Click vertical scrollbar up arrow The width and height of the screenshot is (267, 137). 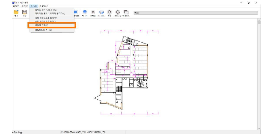[x=259, y=20]
